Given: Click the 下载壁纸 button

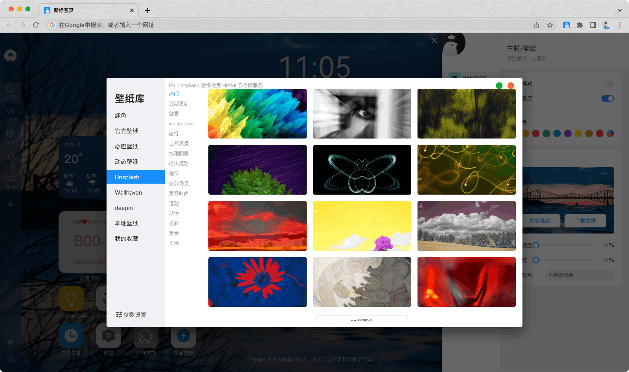Looking at the screenshot, I should coord(585,221).
